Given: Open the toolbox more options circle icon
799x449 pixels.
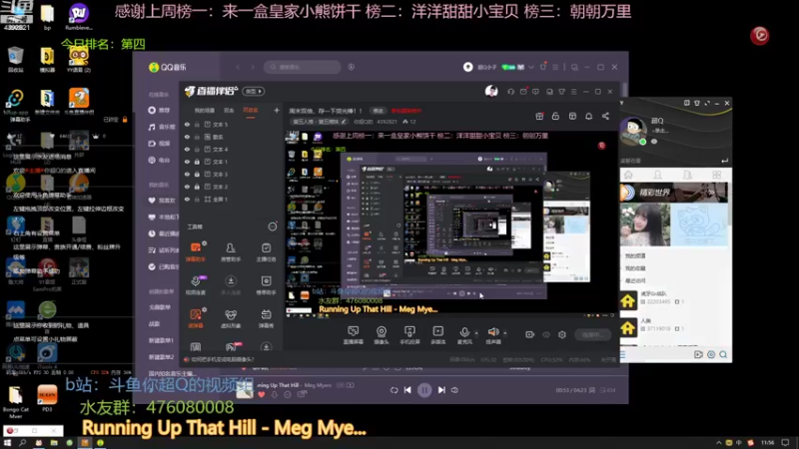Looking at the screenshot, I should coord(273,226).
